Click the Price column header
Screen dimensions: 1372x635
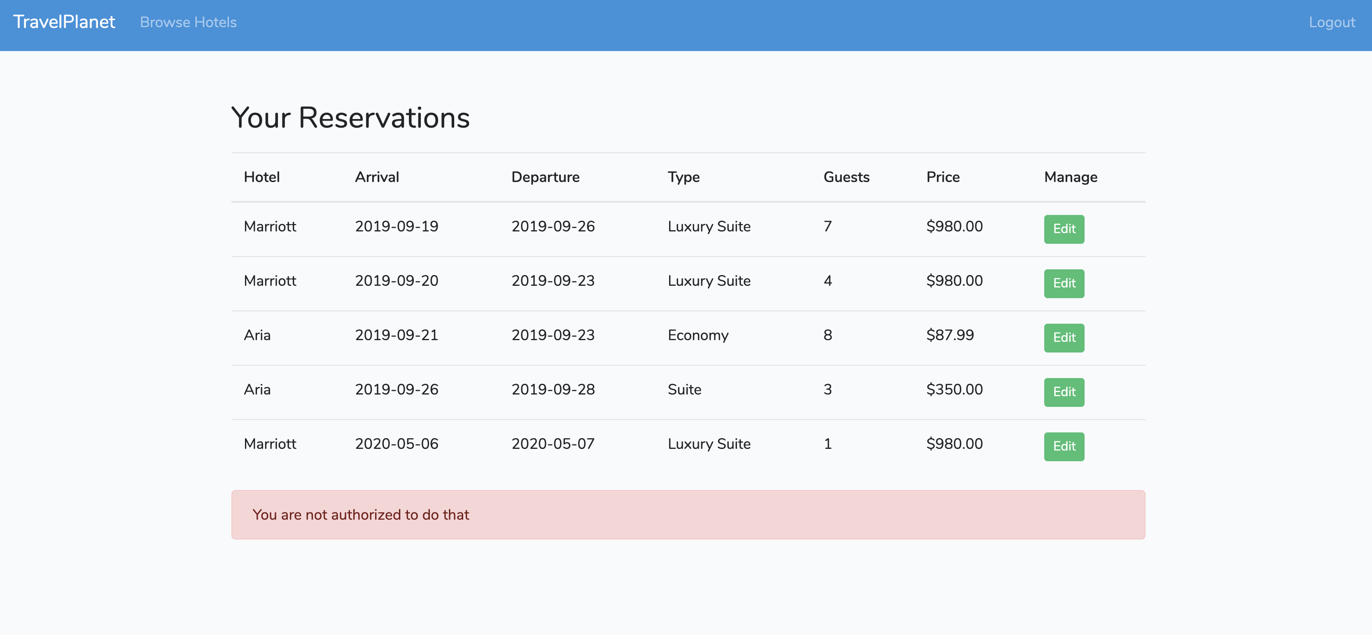(x=943, y=177)
